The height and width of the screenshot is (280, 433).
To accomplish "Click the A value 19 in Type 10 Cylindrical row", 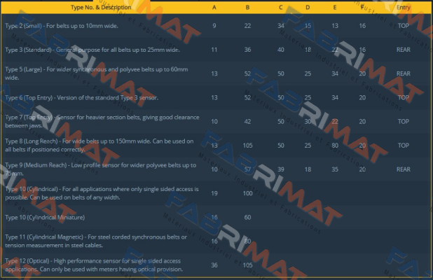I will [x=214, y=193].
